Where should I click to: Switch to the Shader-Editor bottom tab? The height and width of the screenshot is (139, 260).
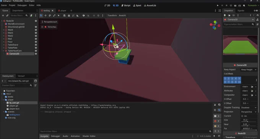pos(89,136)
